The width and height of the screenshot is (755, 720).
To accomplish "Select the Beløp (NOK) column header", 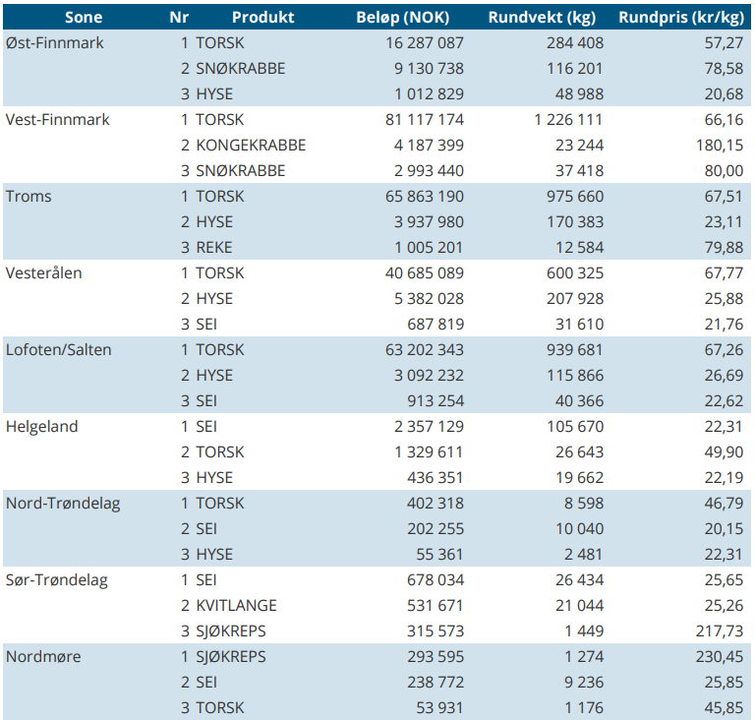I will [409, 17].
